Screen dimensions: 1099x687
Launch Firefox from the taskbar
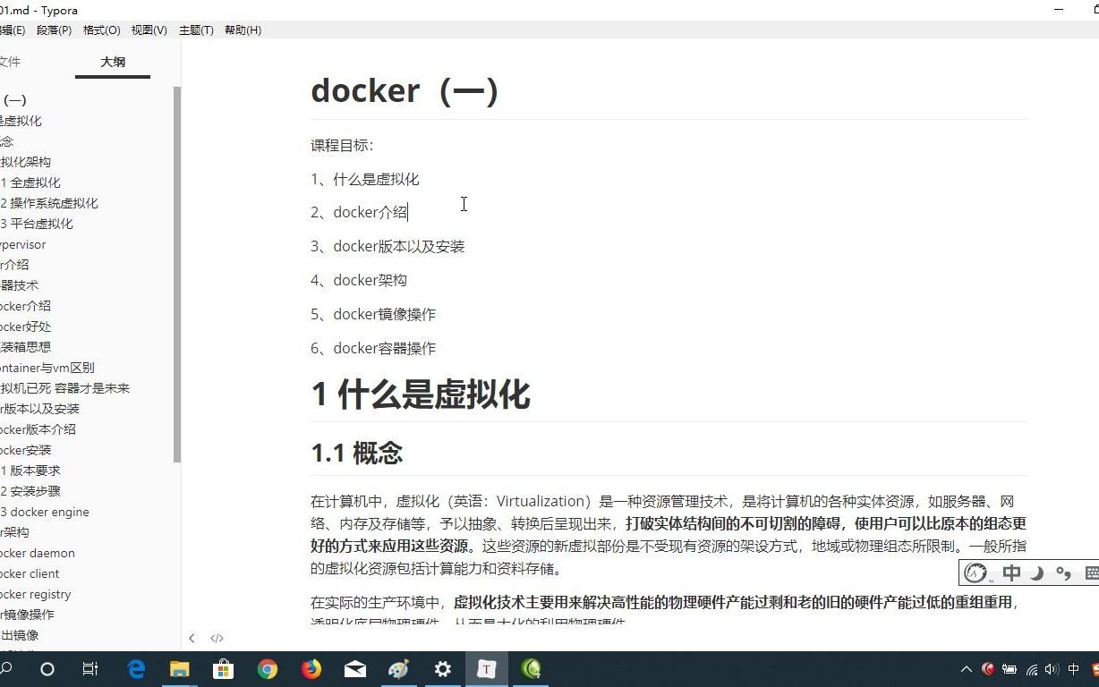(x=311, y=668)
